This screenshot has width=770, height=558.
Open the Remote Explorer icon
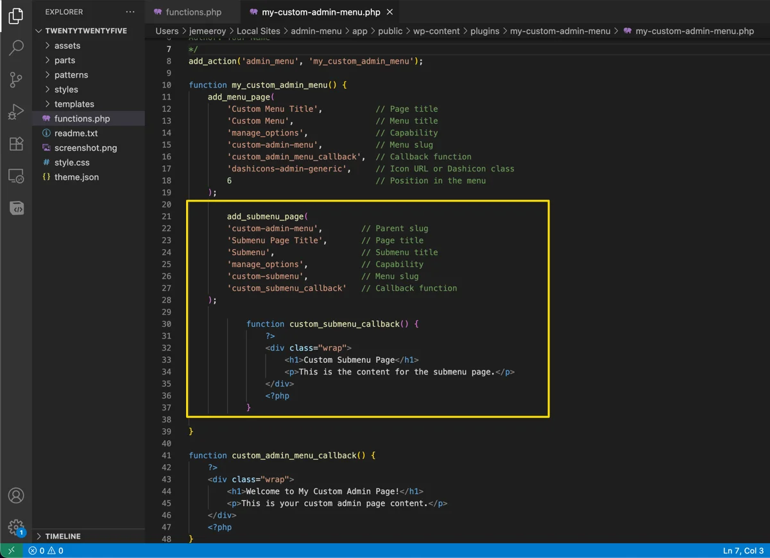pyautogui.click(x=16, y=176)
